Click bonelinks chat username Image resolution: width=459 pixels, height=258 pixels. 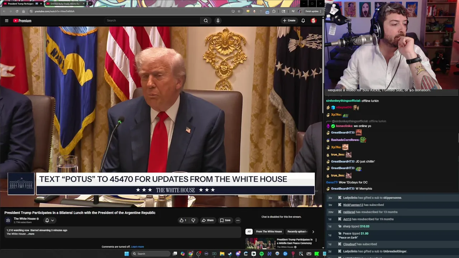coord(344,126)
